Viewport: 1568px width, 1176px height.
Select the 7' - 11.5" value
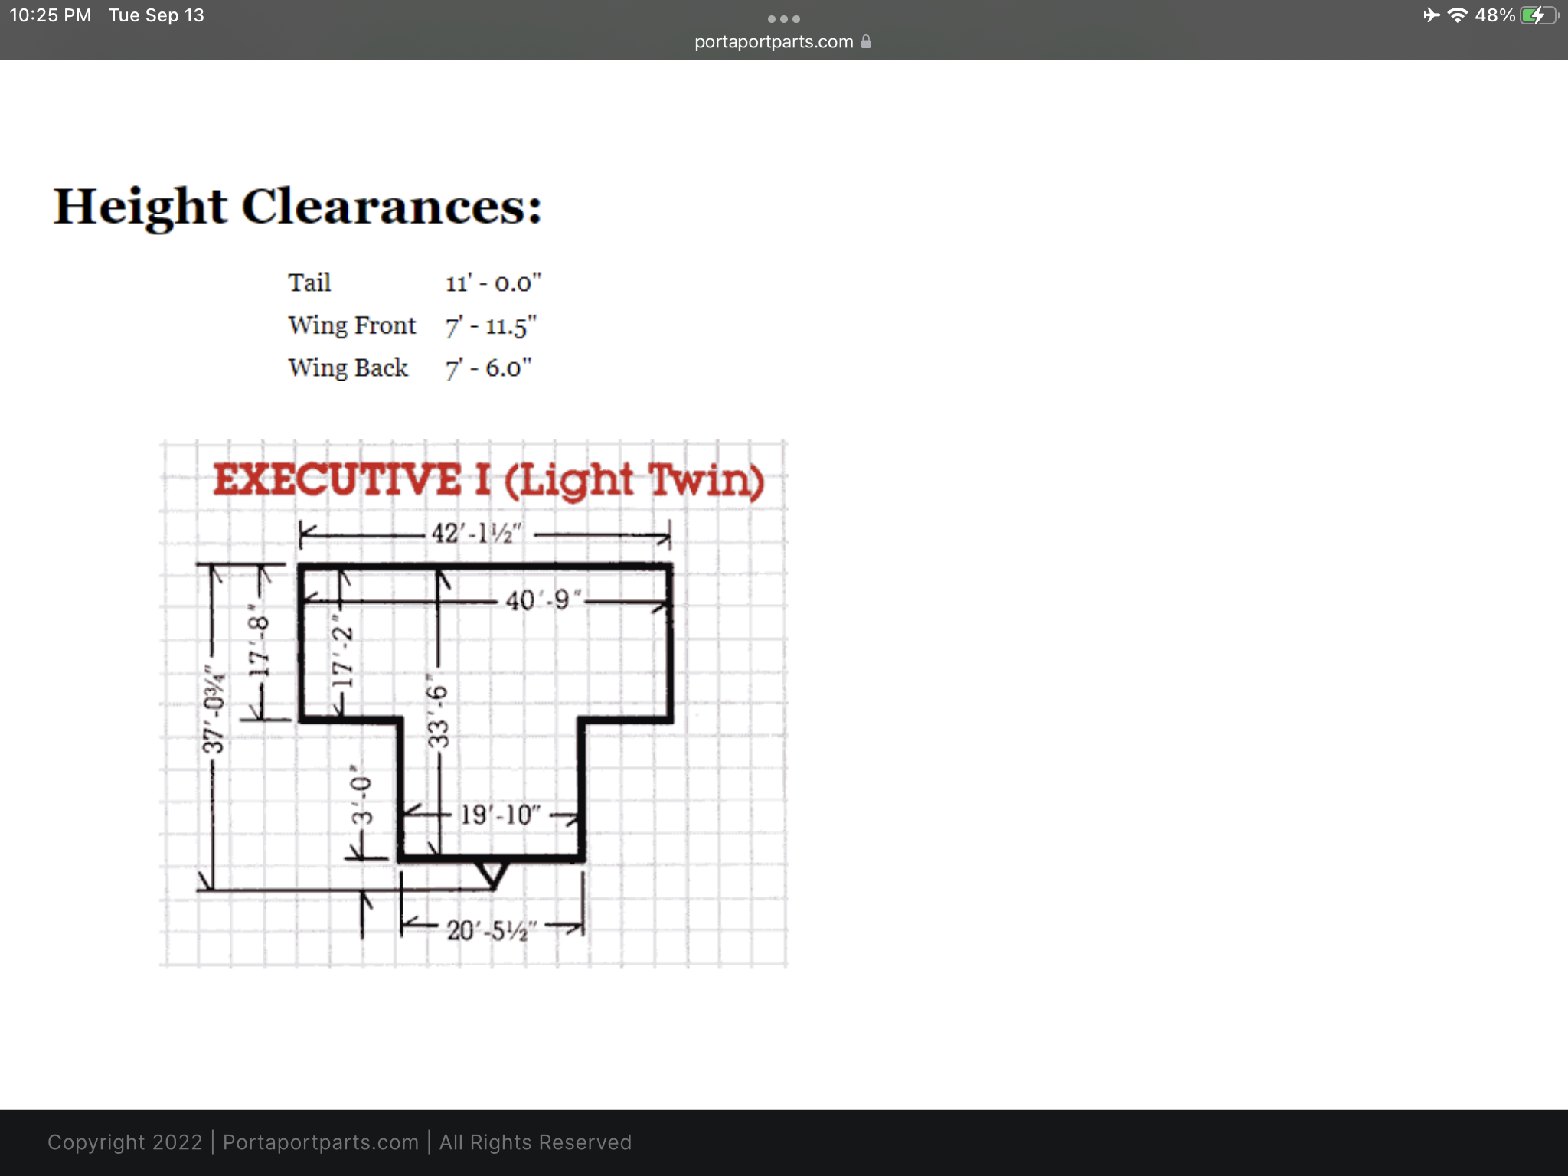point(491,326)
